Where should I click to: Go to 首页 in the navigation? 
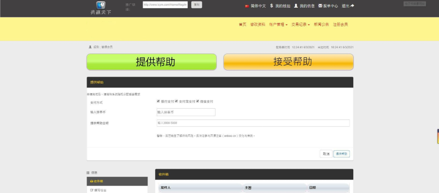pyautogui.click(x=242, y=24)
